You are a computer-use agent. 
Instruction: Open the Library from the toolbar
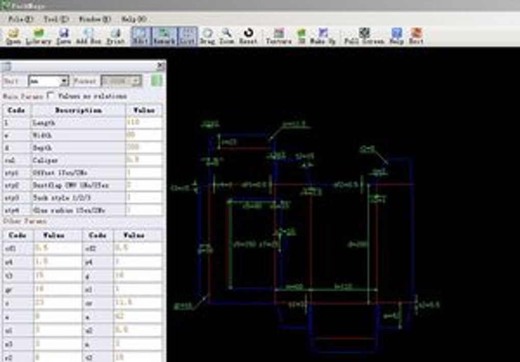coord(38,36)
